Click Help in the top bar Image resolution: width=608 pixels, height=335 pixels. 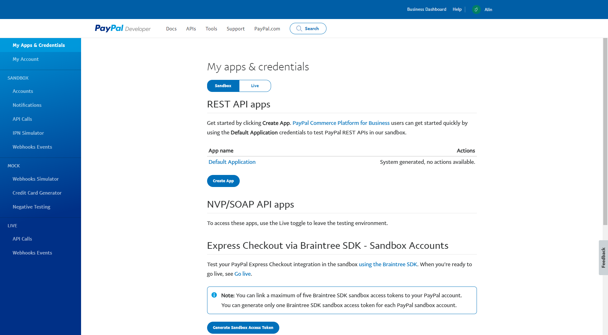point(457,9)
